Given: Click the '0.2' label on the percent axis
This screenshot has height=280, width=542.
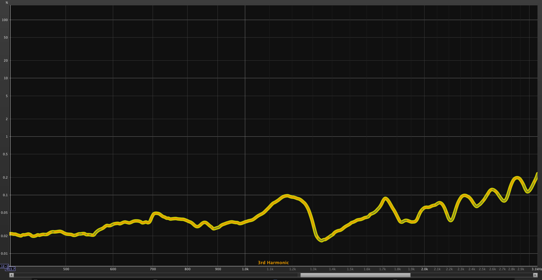Looking at the screenshot, I should pos(5,177).
